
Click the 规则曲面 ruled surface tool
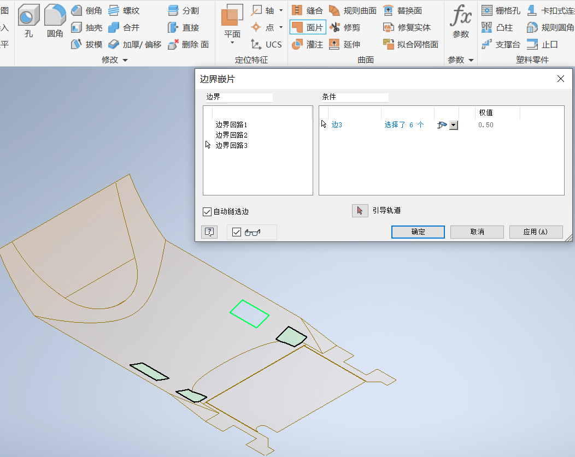pos(353,10)
